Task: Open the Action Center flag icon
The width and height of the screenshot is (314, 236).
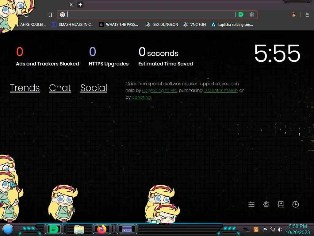Action: coord(265,229)
